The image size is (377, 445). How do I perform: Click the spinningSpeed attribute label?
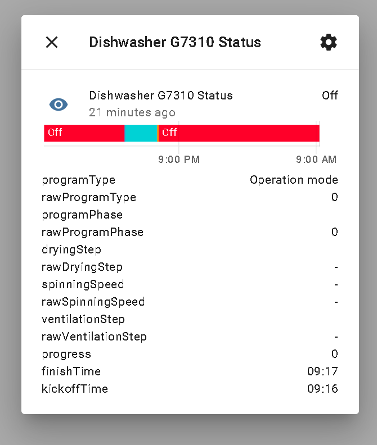83,285
